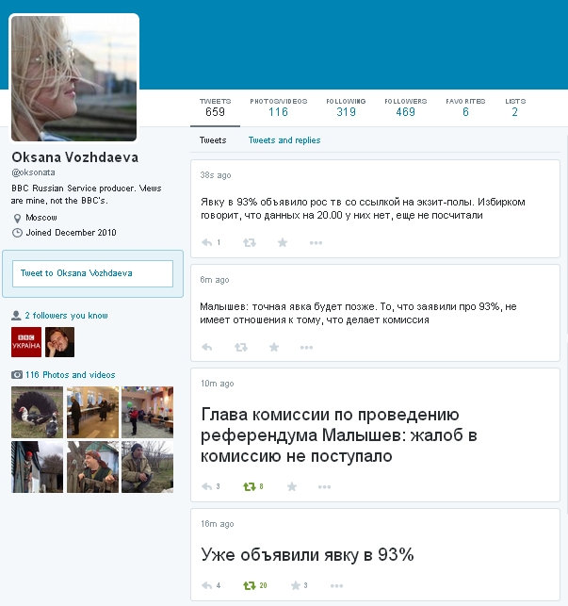
Task: Click the Tweet to Oksana Vozhdaeva field
Action: [92, 273]
